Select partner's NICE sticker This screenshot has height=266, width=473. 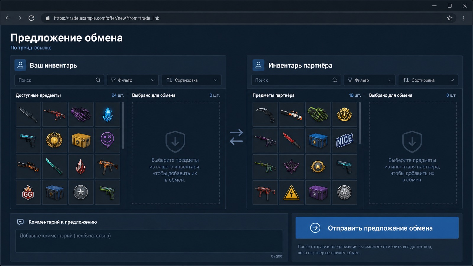pyautogui.click(x=344, y=140)
